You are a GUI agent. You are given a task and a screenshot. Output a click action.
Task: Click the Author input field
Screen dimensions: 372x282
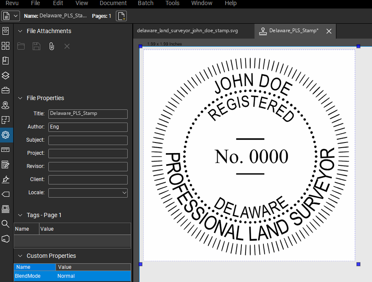tap(88, 127)
